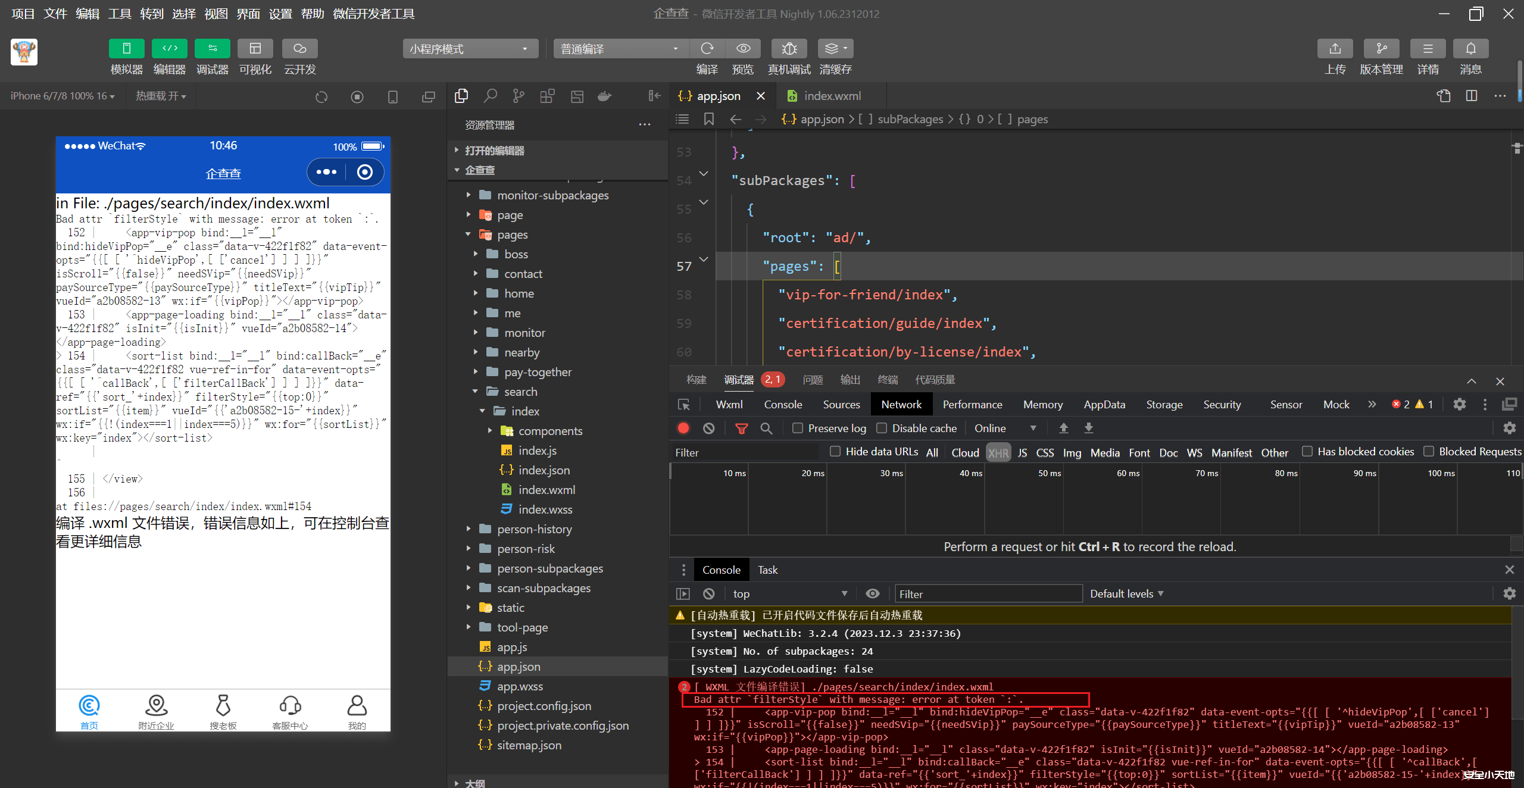Screen dimensions: 1524x788
Task: Click the Network panel Filter input field
Action: click(744, 452)
